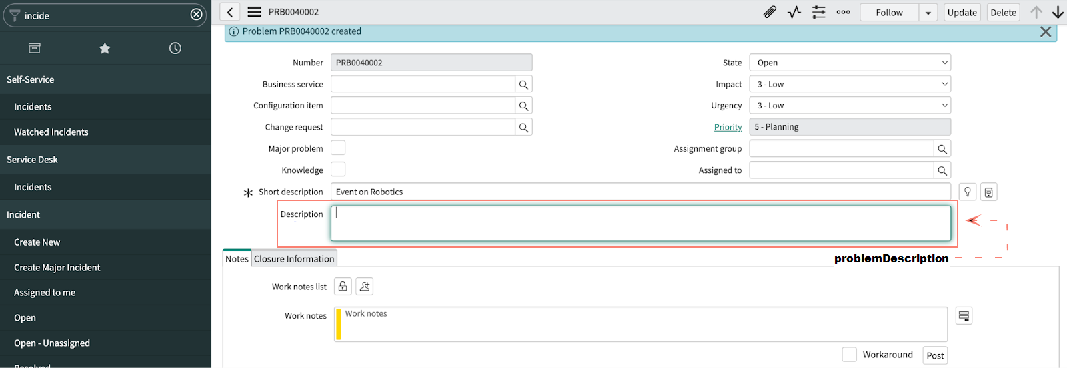Select Create New under Incident menu
1067x368 pixels.
pos(37,242)
